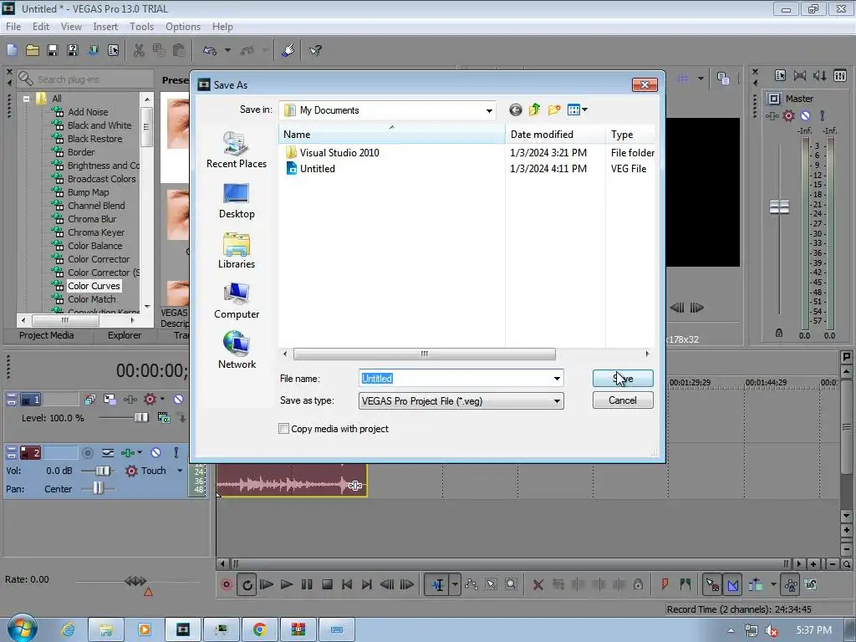Open track 2 FX gear icon
The width and height of the screenshot is (856, 642).
[131, 471]
